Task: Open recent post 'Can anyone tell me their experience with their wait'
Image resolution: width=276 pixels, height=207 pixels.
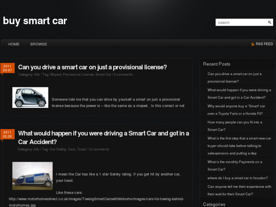Action: [239, 190]
